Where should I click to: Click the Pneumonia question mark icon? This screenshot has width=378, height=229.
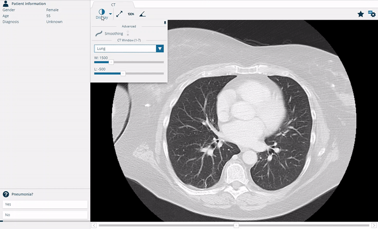(x=6, y=194)
